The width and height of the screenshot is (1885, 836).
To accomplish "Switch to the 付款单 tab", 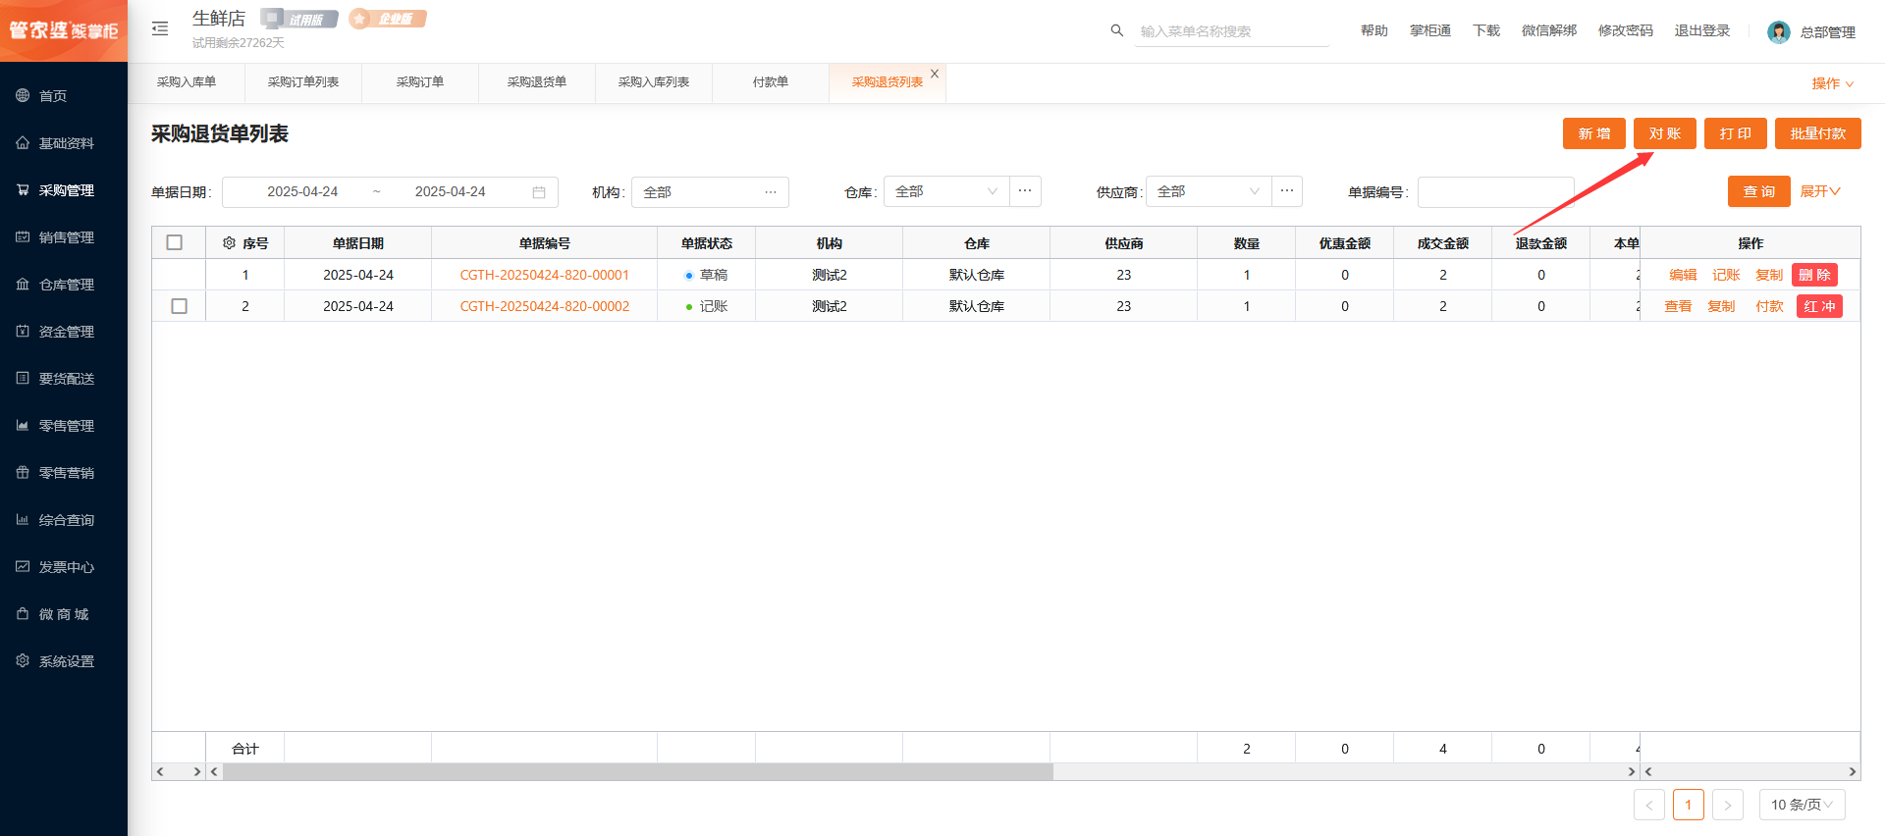I will [771, 82].
